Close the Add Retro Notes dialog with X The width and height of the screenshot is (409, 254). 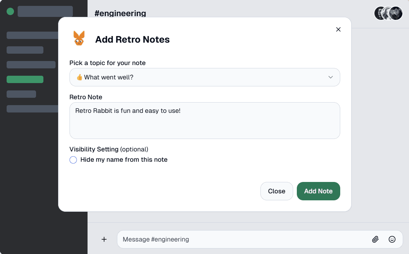pyautogui.click(x=338, y=29)
